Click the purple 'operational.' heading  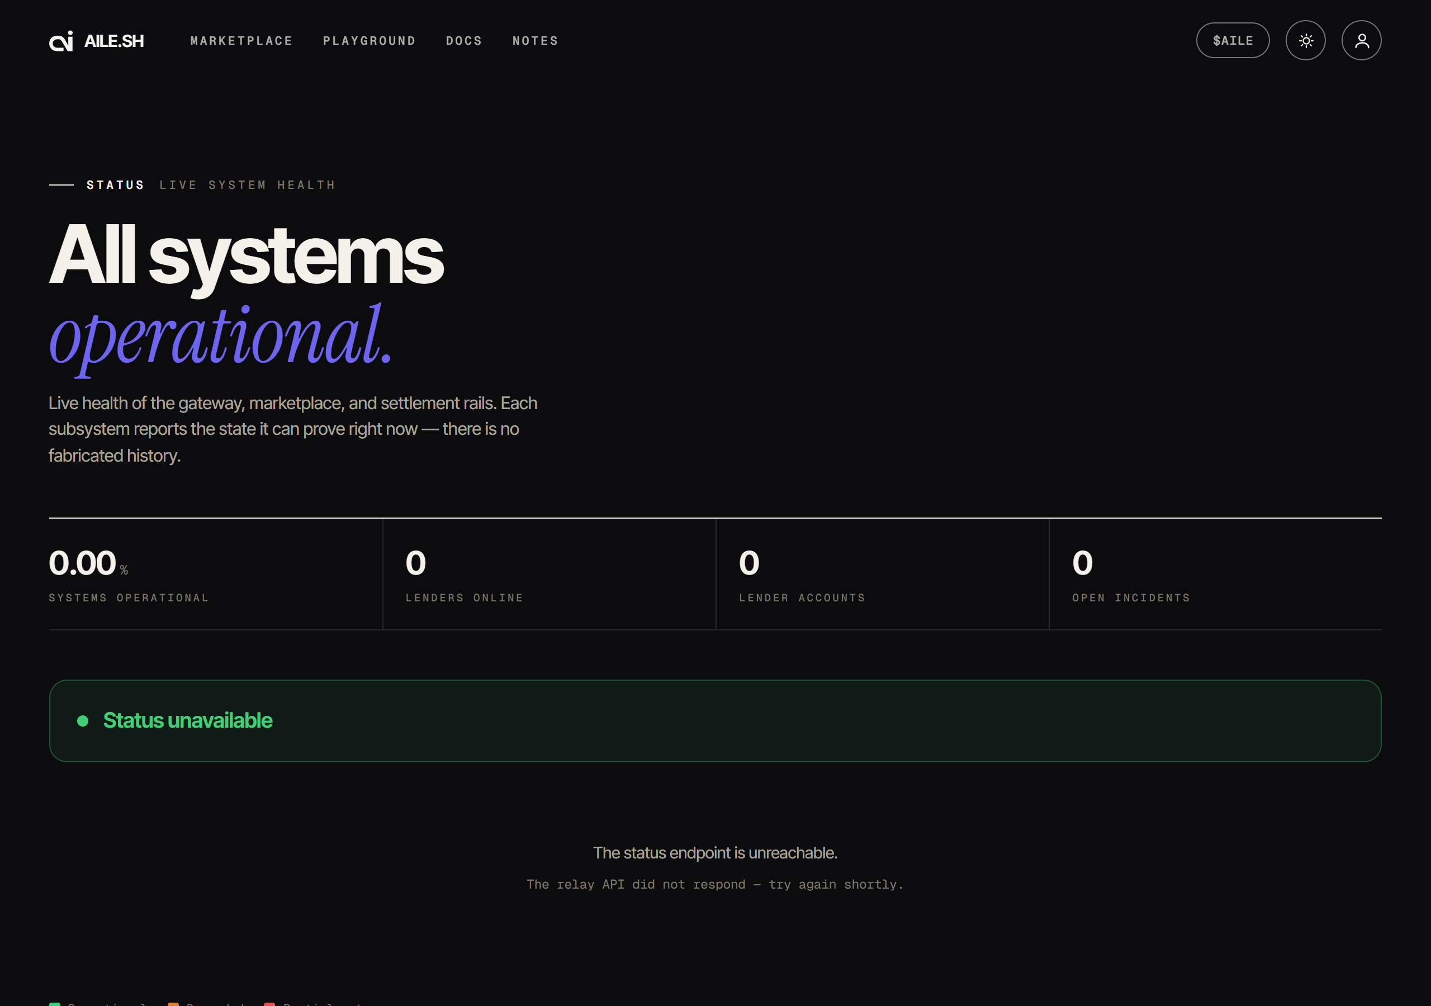[221, 340]
